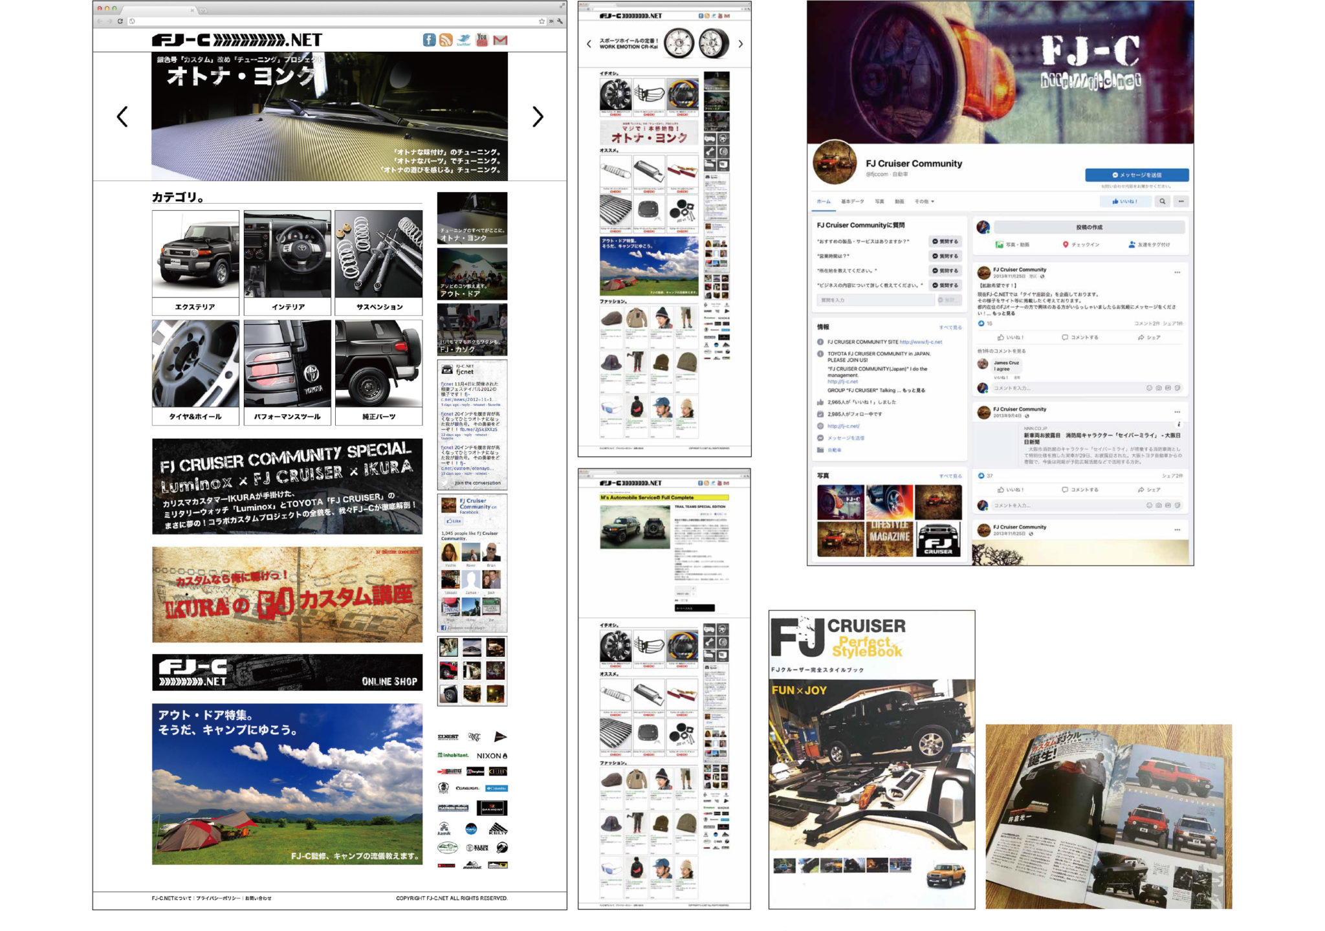This screenshot has width=1325, height=931.
Task: Go to previous wheel slide on small top page
Action: pyautogui.click(x=589, y=44)
